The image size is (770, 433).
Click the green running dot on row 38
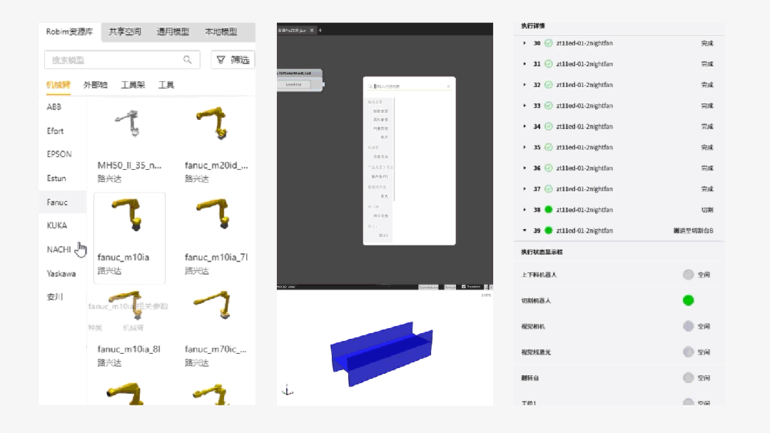(x=549, y=210)
